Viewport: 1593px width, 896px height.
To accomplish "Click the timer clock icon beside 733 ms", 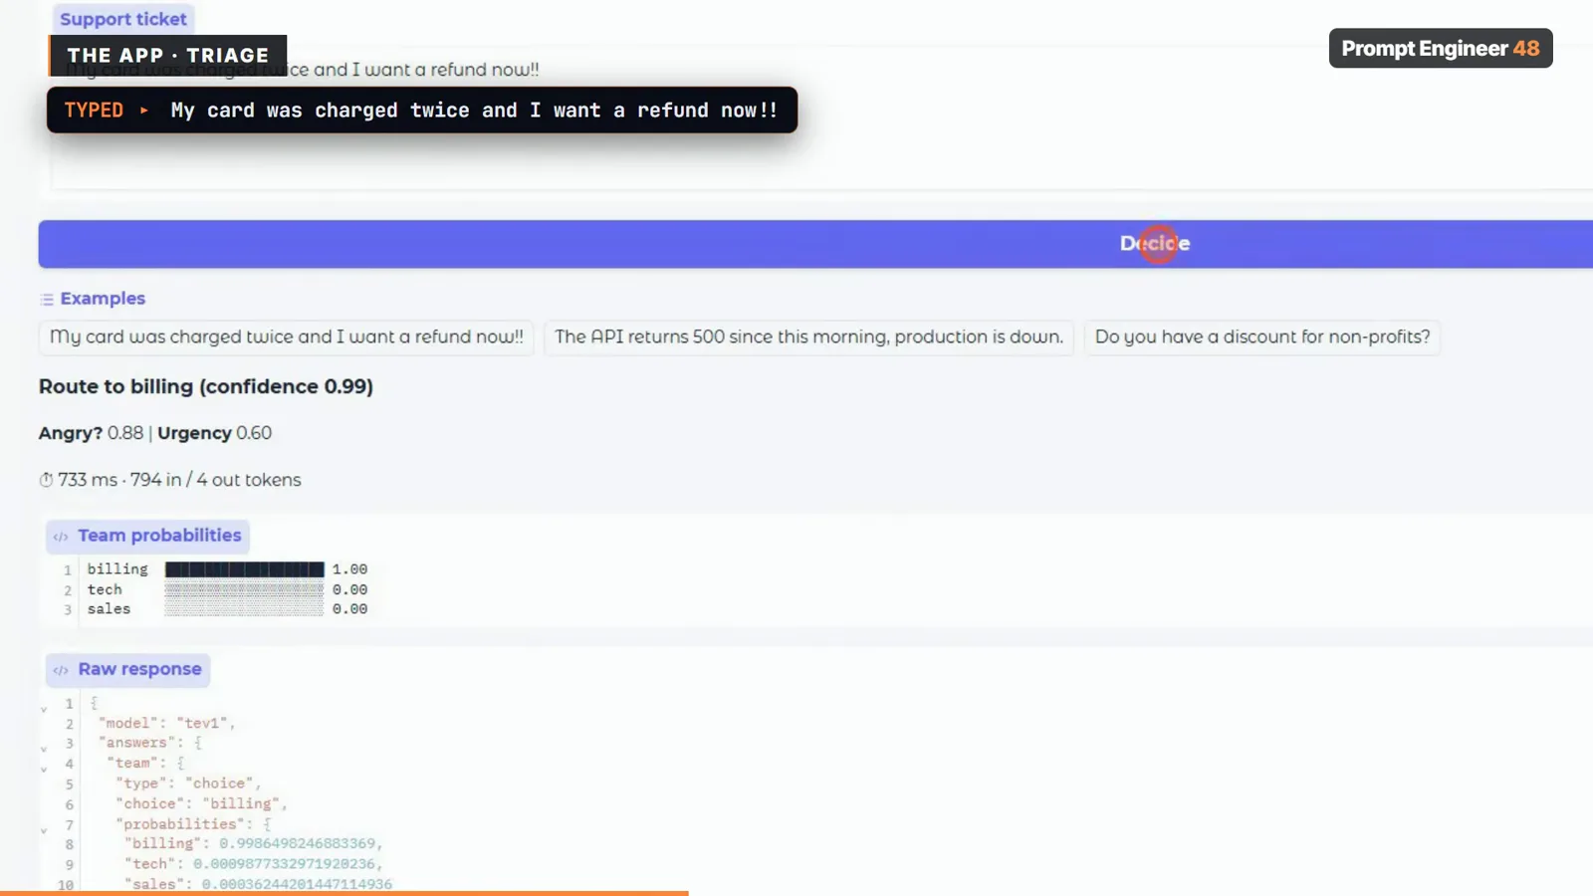I will click(x=46, y=480).
